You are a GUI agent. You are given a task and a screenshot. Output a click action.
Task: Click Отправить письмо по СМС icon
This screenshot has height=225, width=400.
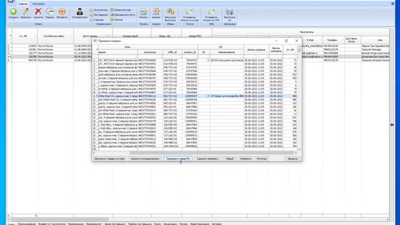click(x=211, y=12)
